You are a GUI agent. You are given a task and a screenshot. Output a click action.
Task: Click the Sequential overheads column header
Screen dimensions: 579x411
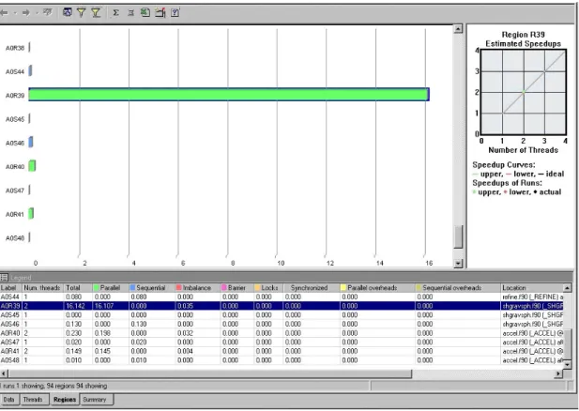(458, 288)
